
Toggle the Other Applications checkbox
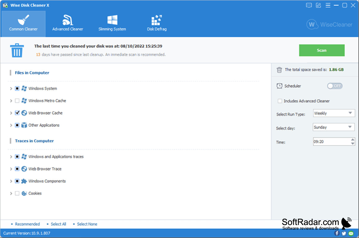pyautogui.click(x=17, y=125)
